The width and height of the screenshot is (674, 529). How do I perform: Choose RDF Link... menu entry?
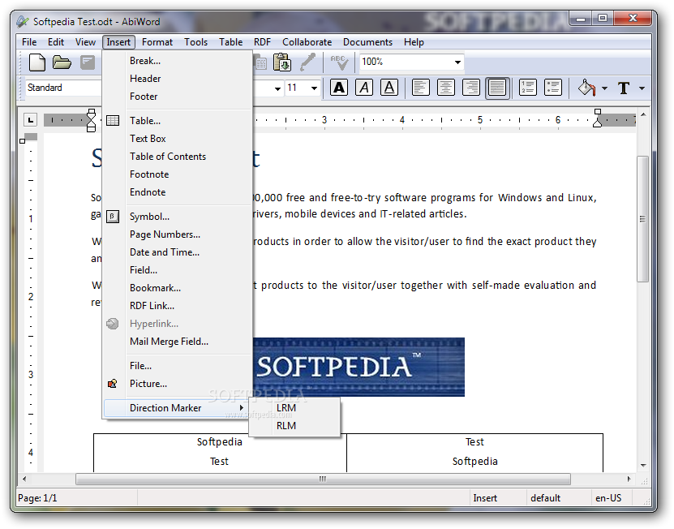coord(178,306)
